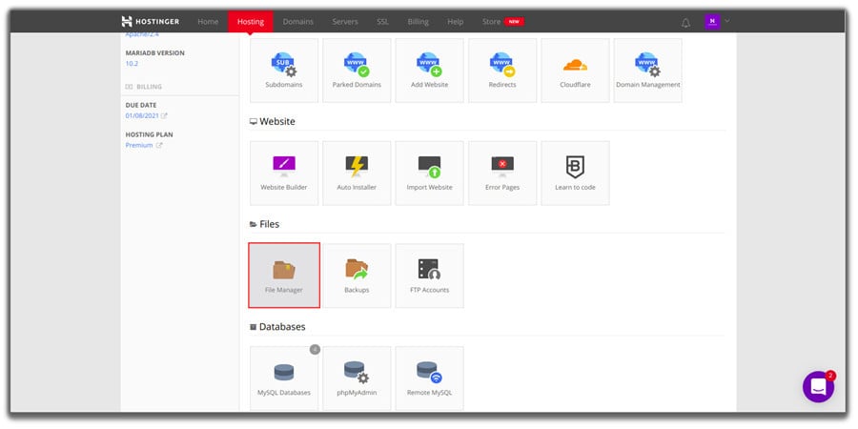The width and height of the screenshot is (858, 429).
Task: Click the due date 01/08/2021 link
Action: click(142, 115)
